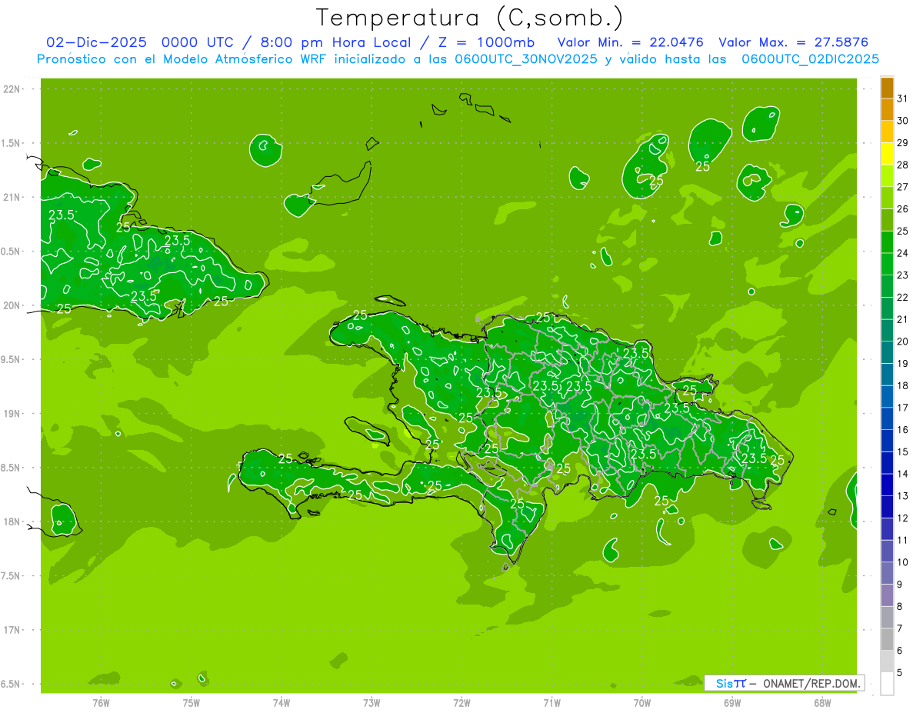Viewport: 923px width, 713px height.
Task: Click the "24" label on the color scale
Action: 903,253
